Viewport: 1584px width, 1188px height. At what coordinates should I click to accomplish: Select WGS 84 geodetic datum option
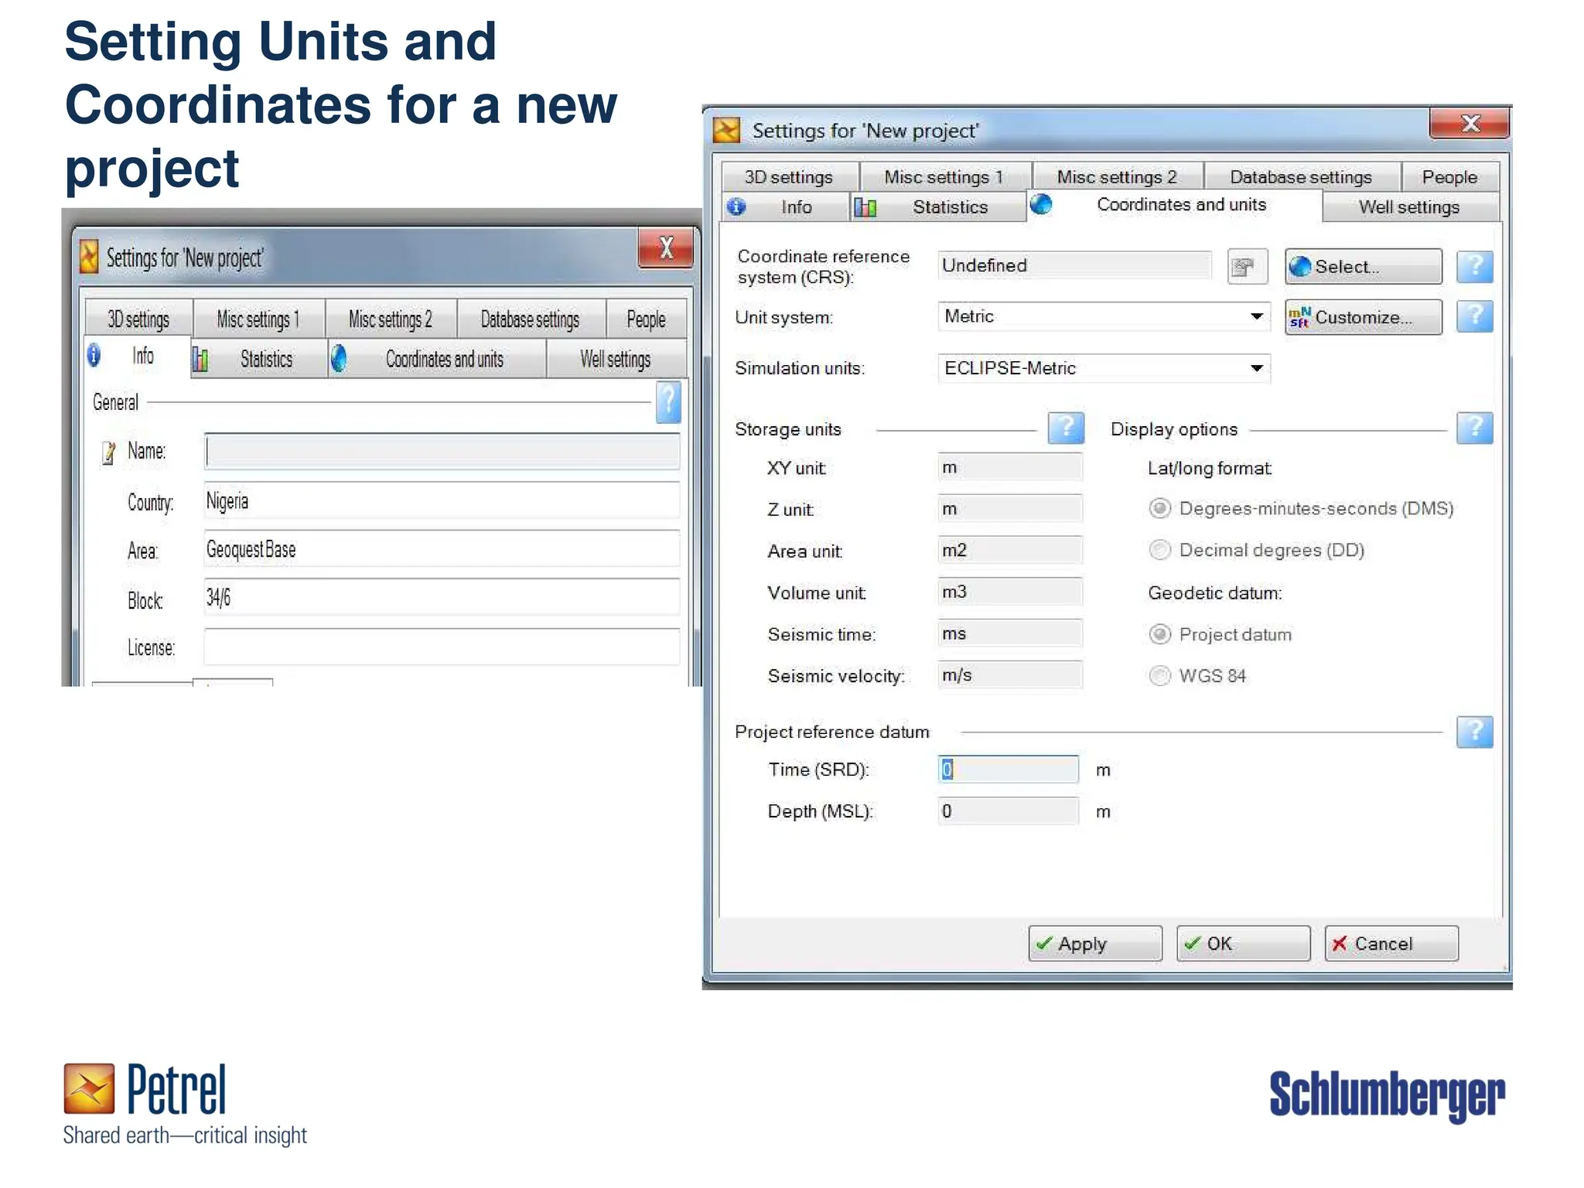[1159, 676]
